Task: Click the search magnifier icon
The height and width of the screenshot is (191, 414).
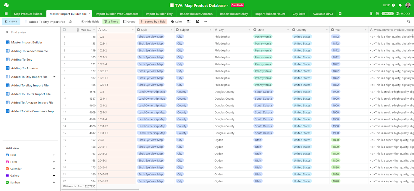Action: point(409,22)
